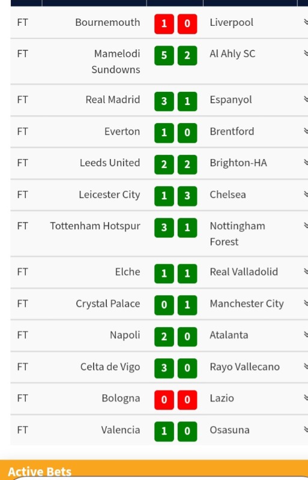The height and width of the screenshot is (480, 308).
Task: Click Chelsea's green score box showing 3
Action: pos(187,196)
